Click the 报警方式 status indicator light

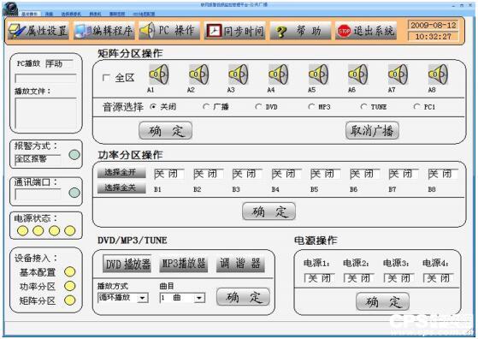(x=74, y=155)
